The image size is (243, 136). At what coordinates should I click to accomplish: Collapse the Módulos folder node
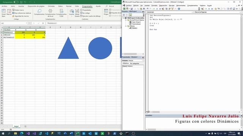(126, 26)
